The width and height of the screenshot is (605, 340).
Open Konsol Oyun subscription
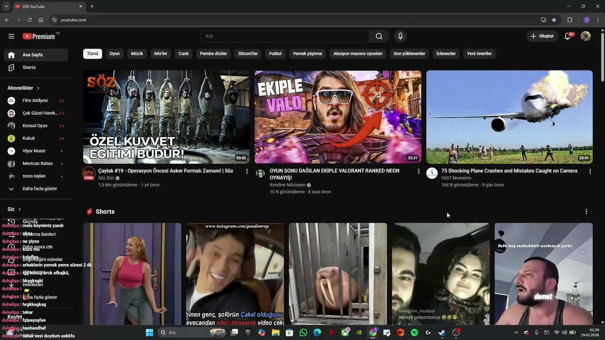coord(36,126)
